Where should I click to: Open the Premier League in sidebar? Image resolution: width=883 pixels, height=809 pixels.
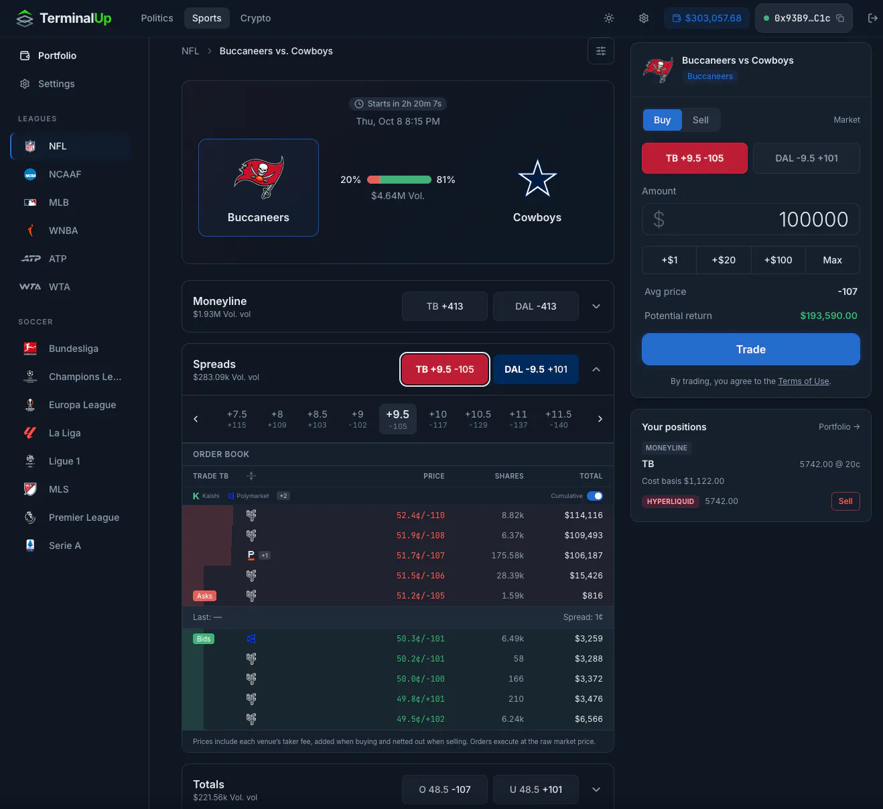(70, 517)
